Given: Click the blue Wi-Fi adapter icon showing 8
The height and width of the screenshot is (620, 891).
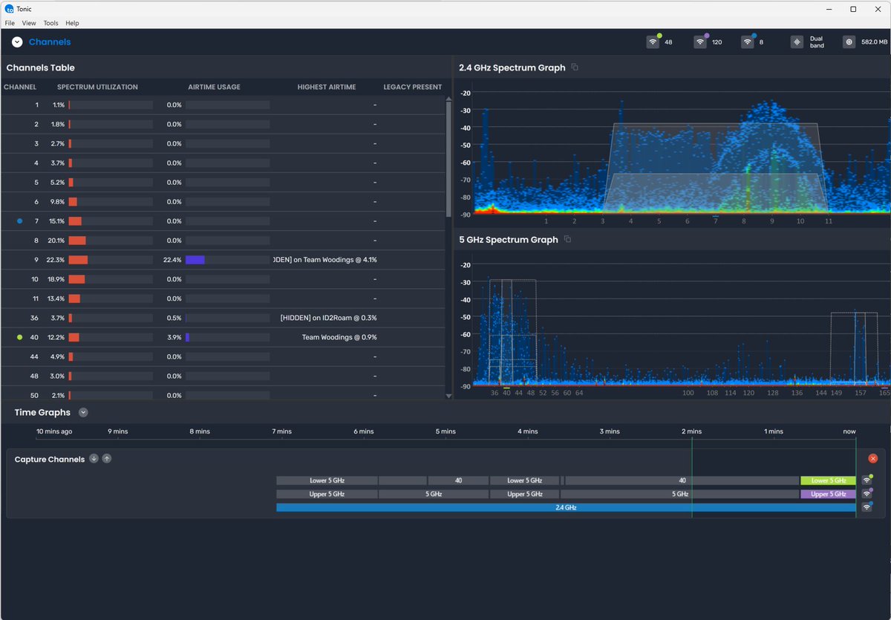Looking at the screenshot, I should click(x=748, y=42).
